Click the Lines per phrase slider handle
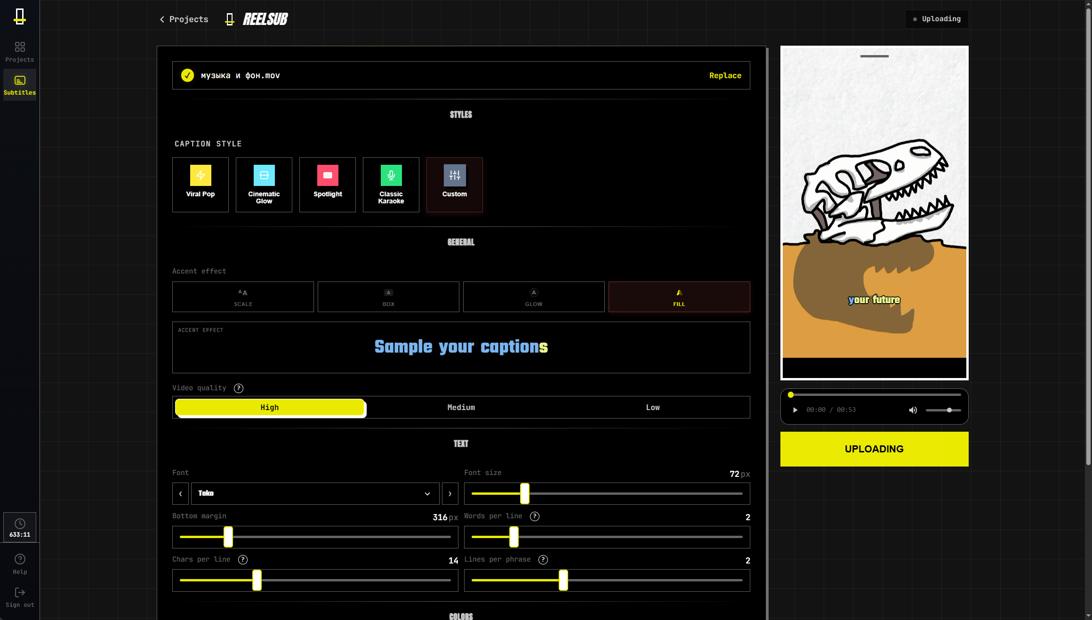This screenshot has height=620, width=1092. click(x=563, y=580)
